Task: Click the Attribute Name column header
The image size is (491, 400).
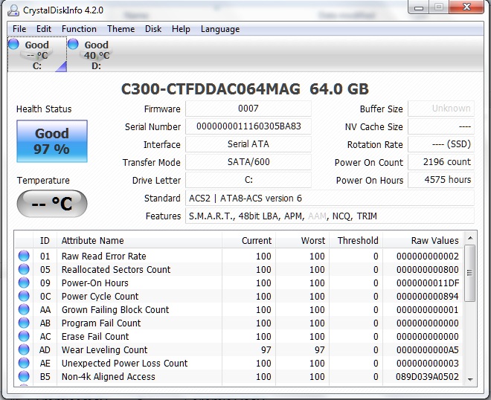Action: [x=139, y=240]
